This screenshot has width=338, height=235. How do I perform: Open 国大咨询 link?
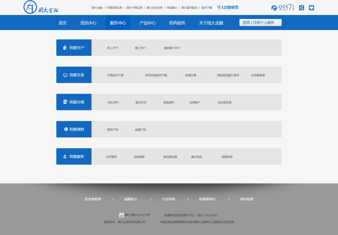196,157
